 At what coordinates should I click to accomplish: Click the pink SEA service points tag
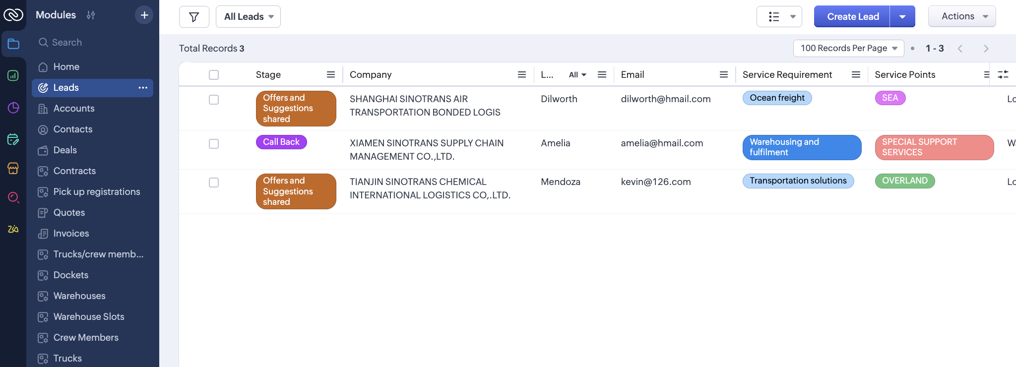(890, 98)
